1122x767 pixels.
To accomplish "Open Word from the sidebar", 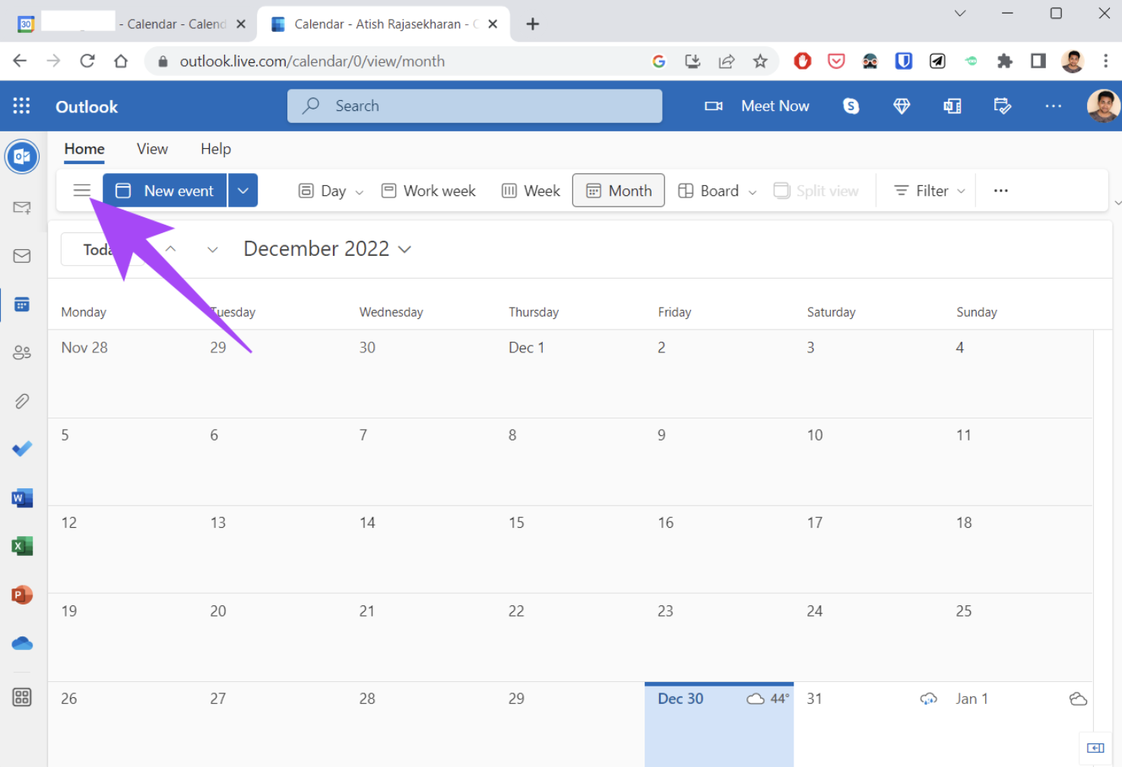I will (x=22, y=498).
